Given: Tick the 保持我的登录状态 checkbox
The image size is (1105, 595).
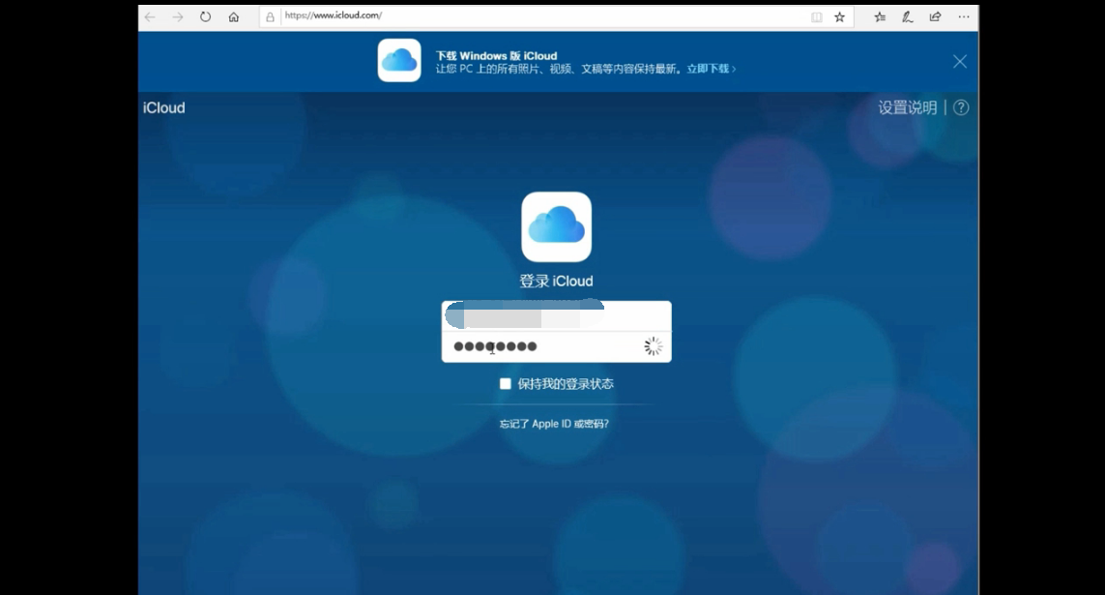Looking at the screenshot, I should 506,383.
